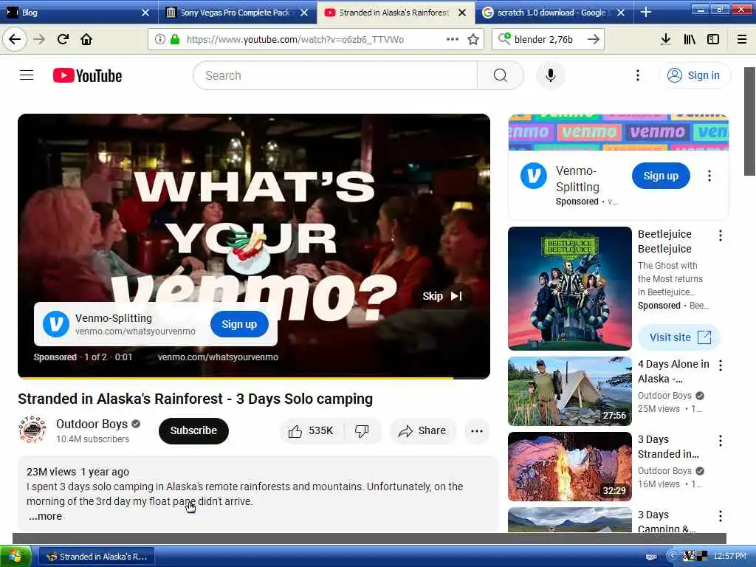
Task: Click the search engine icon in search box
Action: coord(504,39)
